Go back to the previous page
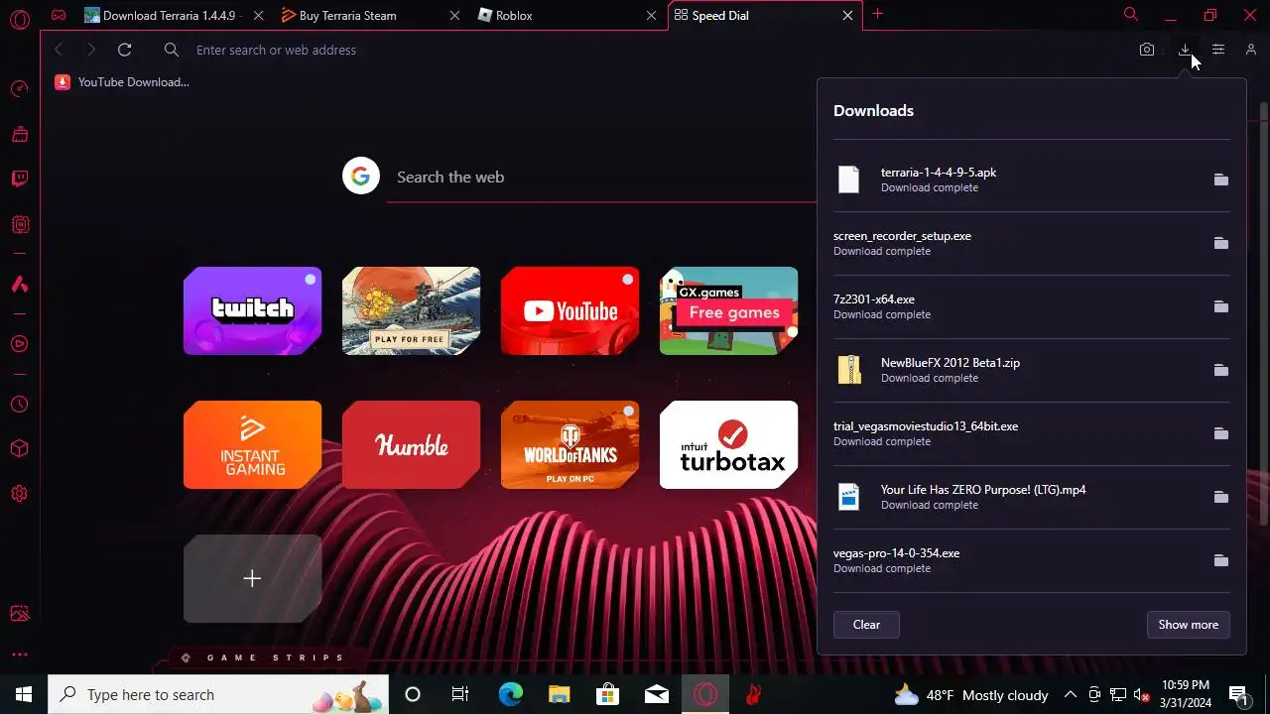This screenshot has width=1270, height=714. coord(59,50)
